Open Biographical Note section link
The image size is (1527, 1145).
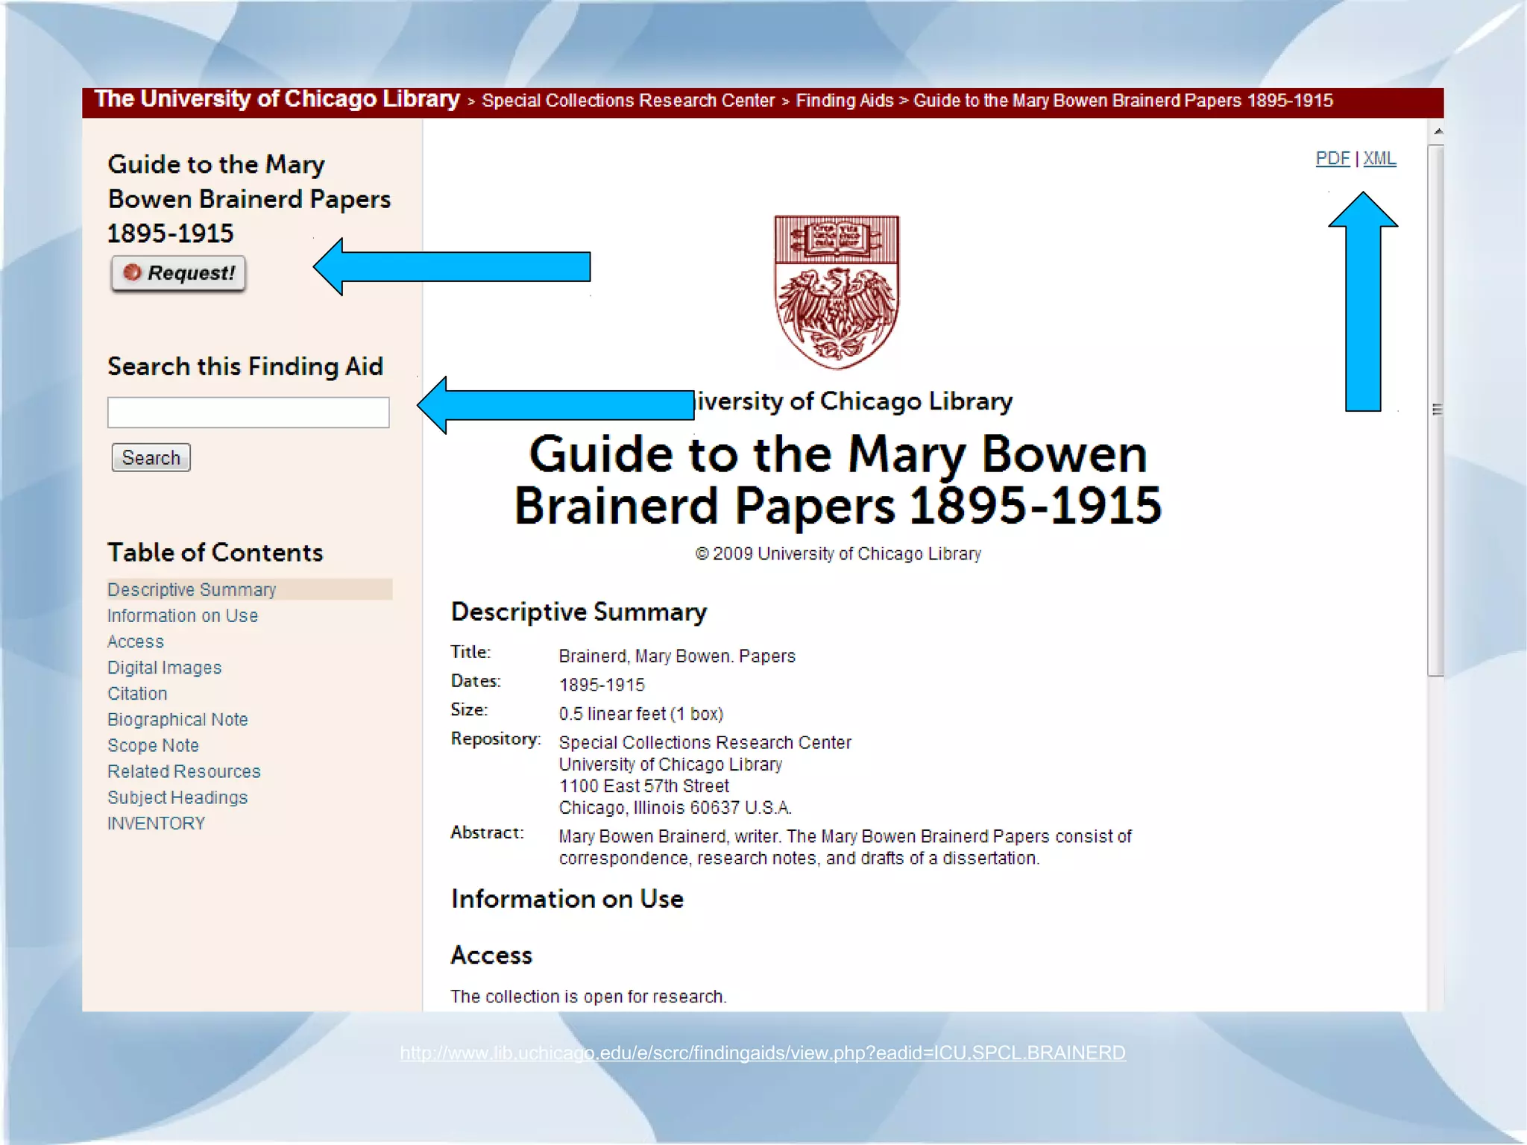pyautogui.click(x=177, y=720)
